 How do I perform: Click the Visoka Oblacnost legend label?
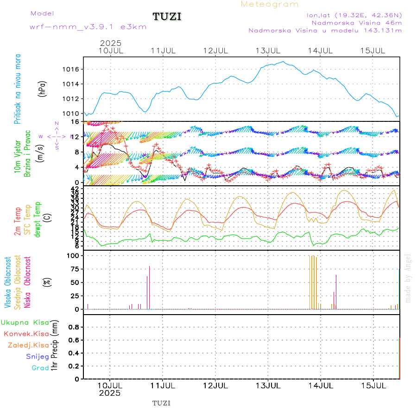[x=8, y=282]
